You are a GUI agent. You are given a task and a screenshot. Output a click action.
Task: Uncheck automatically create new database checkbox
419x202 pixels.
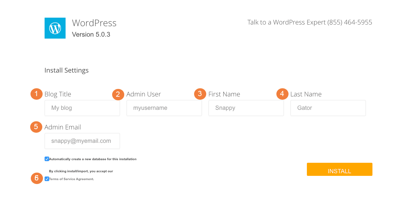47,159
